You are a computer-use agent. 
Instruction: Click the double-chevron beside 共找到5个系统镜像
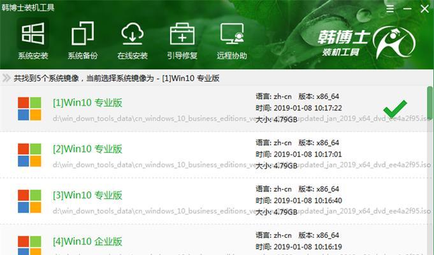coord(6,78)
